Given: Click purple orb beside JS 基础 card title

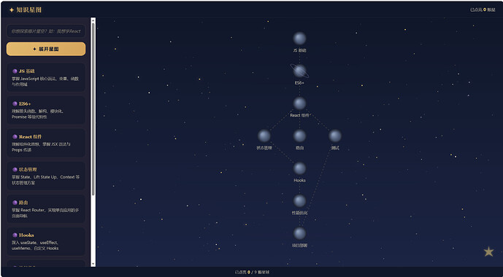Looking at the screenshot, I should point(15,71).
